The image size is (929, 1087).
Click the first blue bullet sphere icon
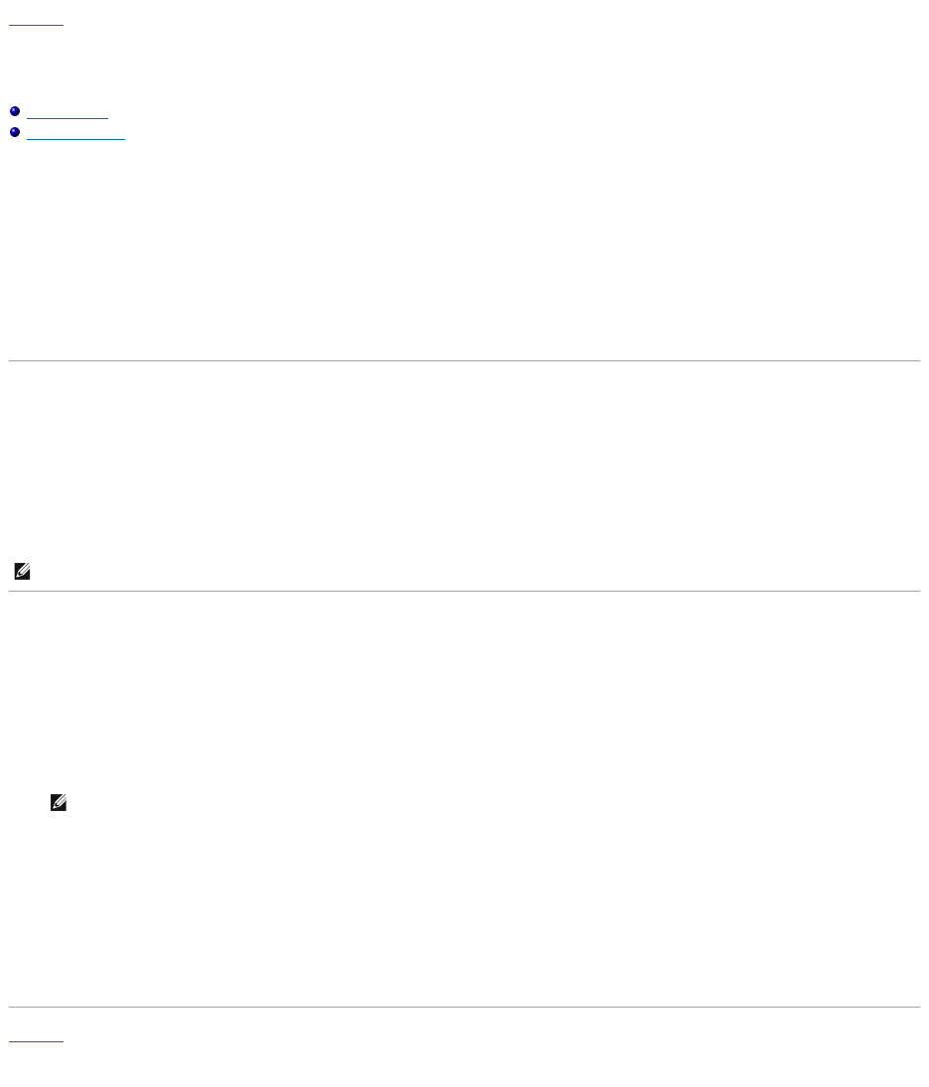click(x=15, y=112)
